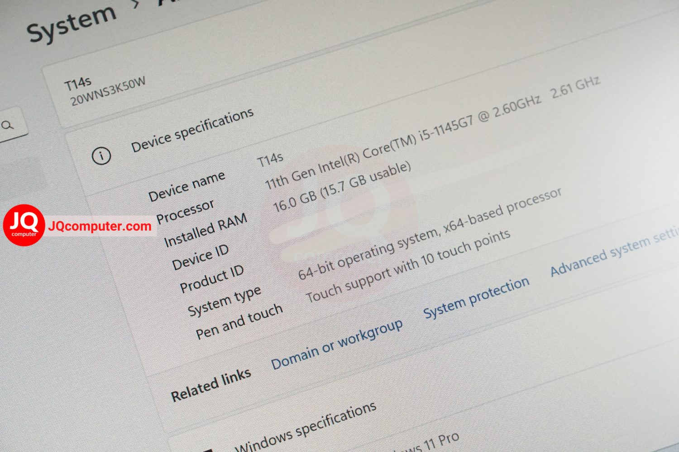Select the 2.61 GHz processor speed
679x452 pixels.
click(575, 87)
